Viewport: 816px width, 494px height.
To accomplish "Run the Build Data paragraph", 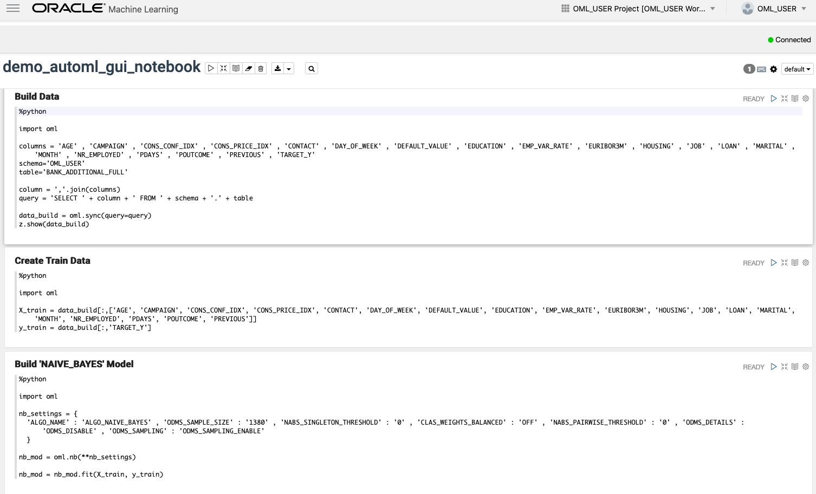I will (x=774, y=99).
